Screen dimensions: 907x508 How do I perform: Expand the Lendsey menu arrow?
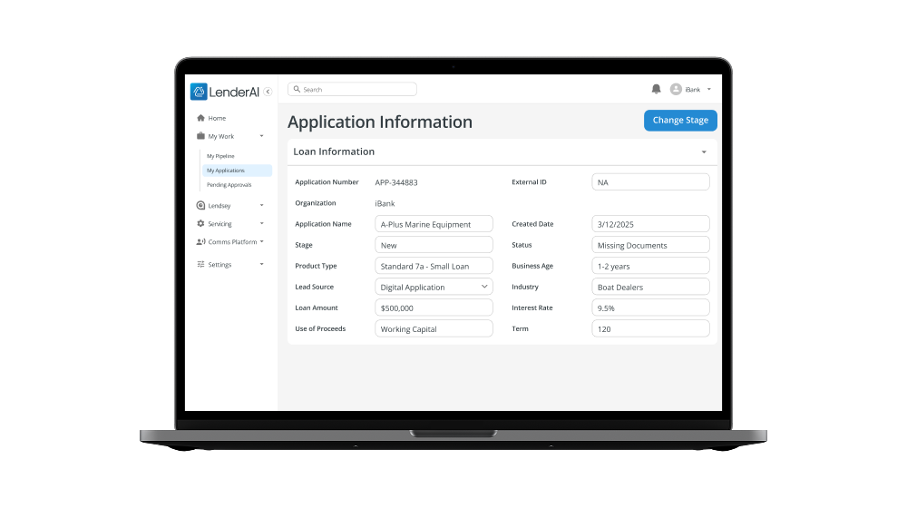click(x=261, y=206)
